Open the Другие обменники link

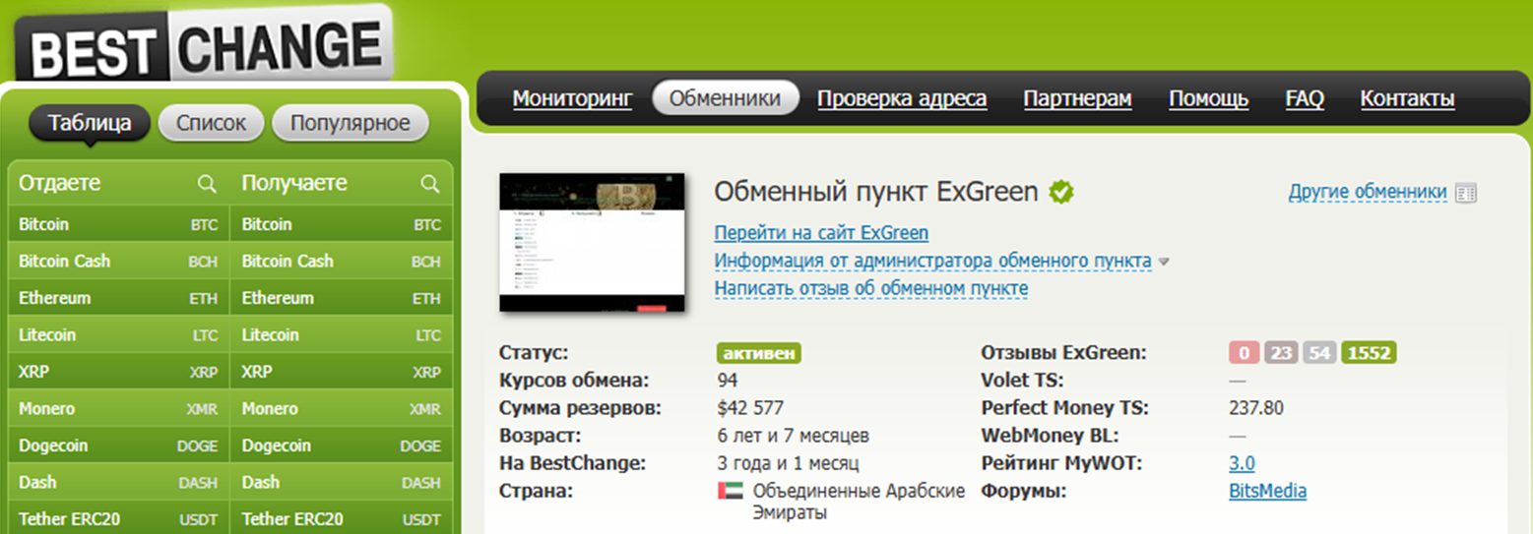1368,192
